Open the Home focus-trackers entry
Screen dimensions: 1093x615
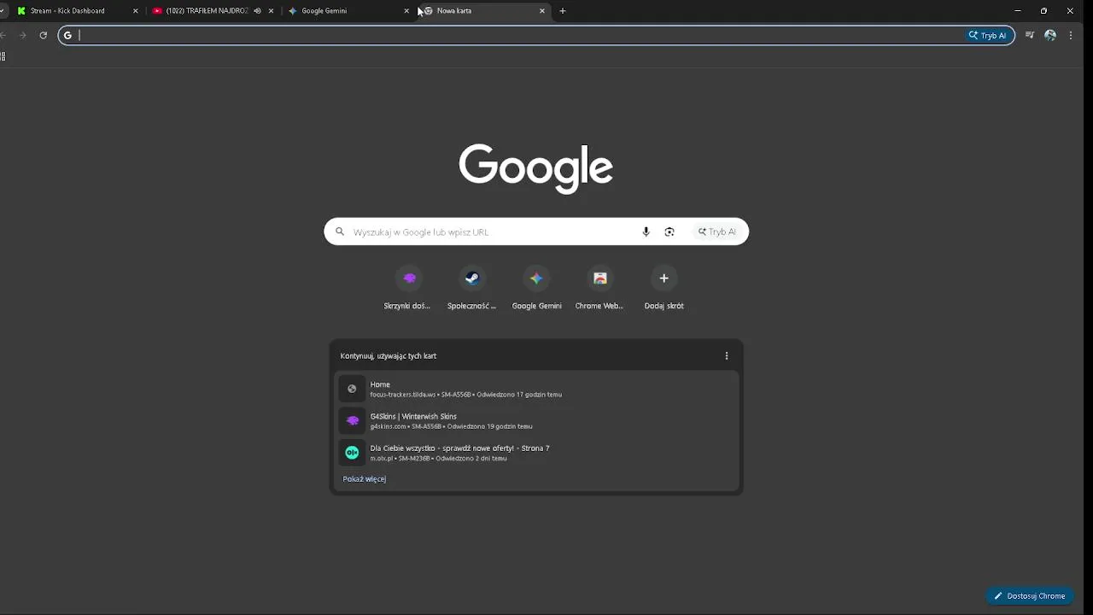coord(536,389)
